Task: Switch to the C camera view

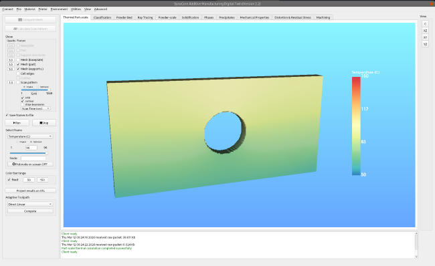Action: (425, 24)
